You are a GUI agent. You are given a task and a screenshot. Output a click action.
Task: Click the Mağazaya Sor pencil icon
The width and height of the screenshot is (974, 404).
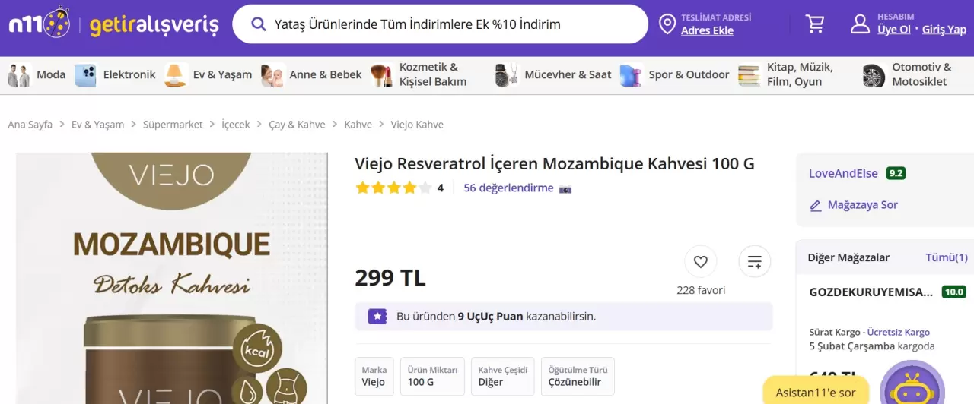click(816, 206)
